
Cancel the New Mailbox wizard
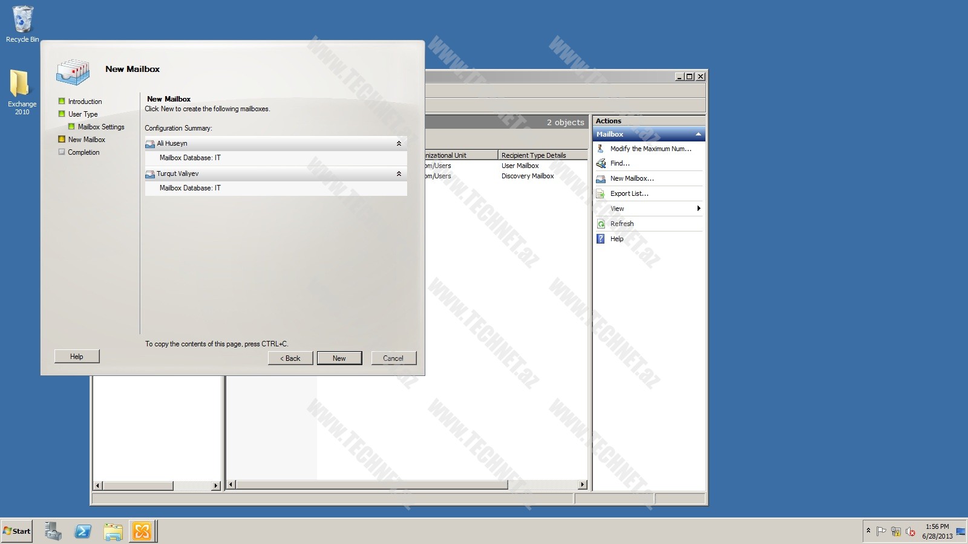[393, 358]
